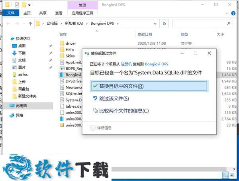This screenshot has height=181, width=239.
Task: Open the 网盘包 folder in sidebar
Action: point(24,89)
